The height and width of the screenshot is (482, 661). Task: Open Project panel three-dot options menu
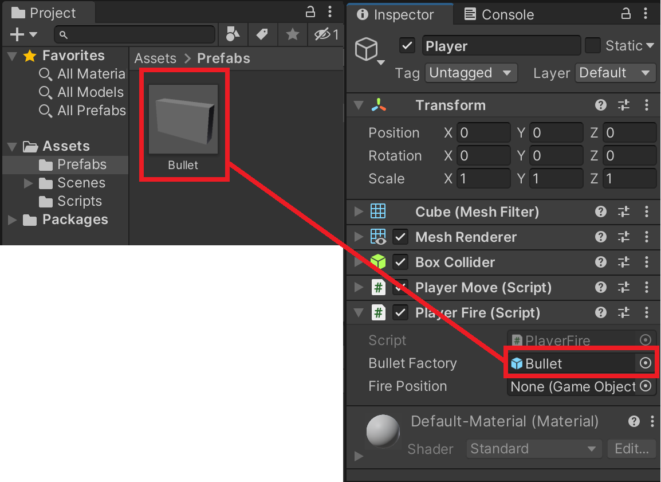point(330,12)
